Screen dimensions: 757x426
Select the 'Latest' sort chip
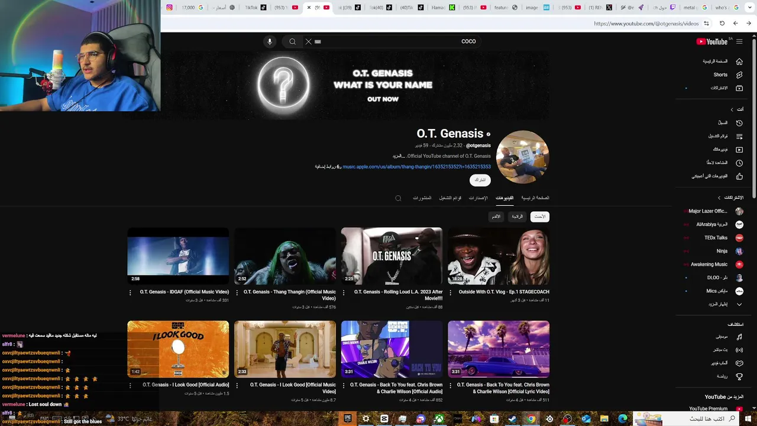coord(540,217)
